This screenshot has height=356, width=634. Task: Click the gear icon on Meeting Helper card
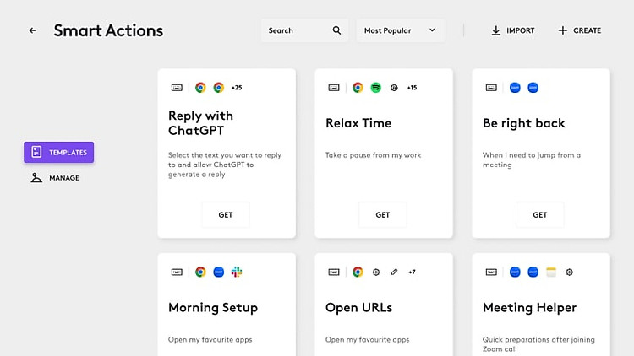(570, 272)
